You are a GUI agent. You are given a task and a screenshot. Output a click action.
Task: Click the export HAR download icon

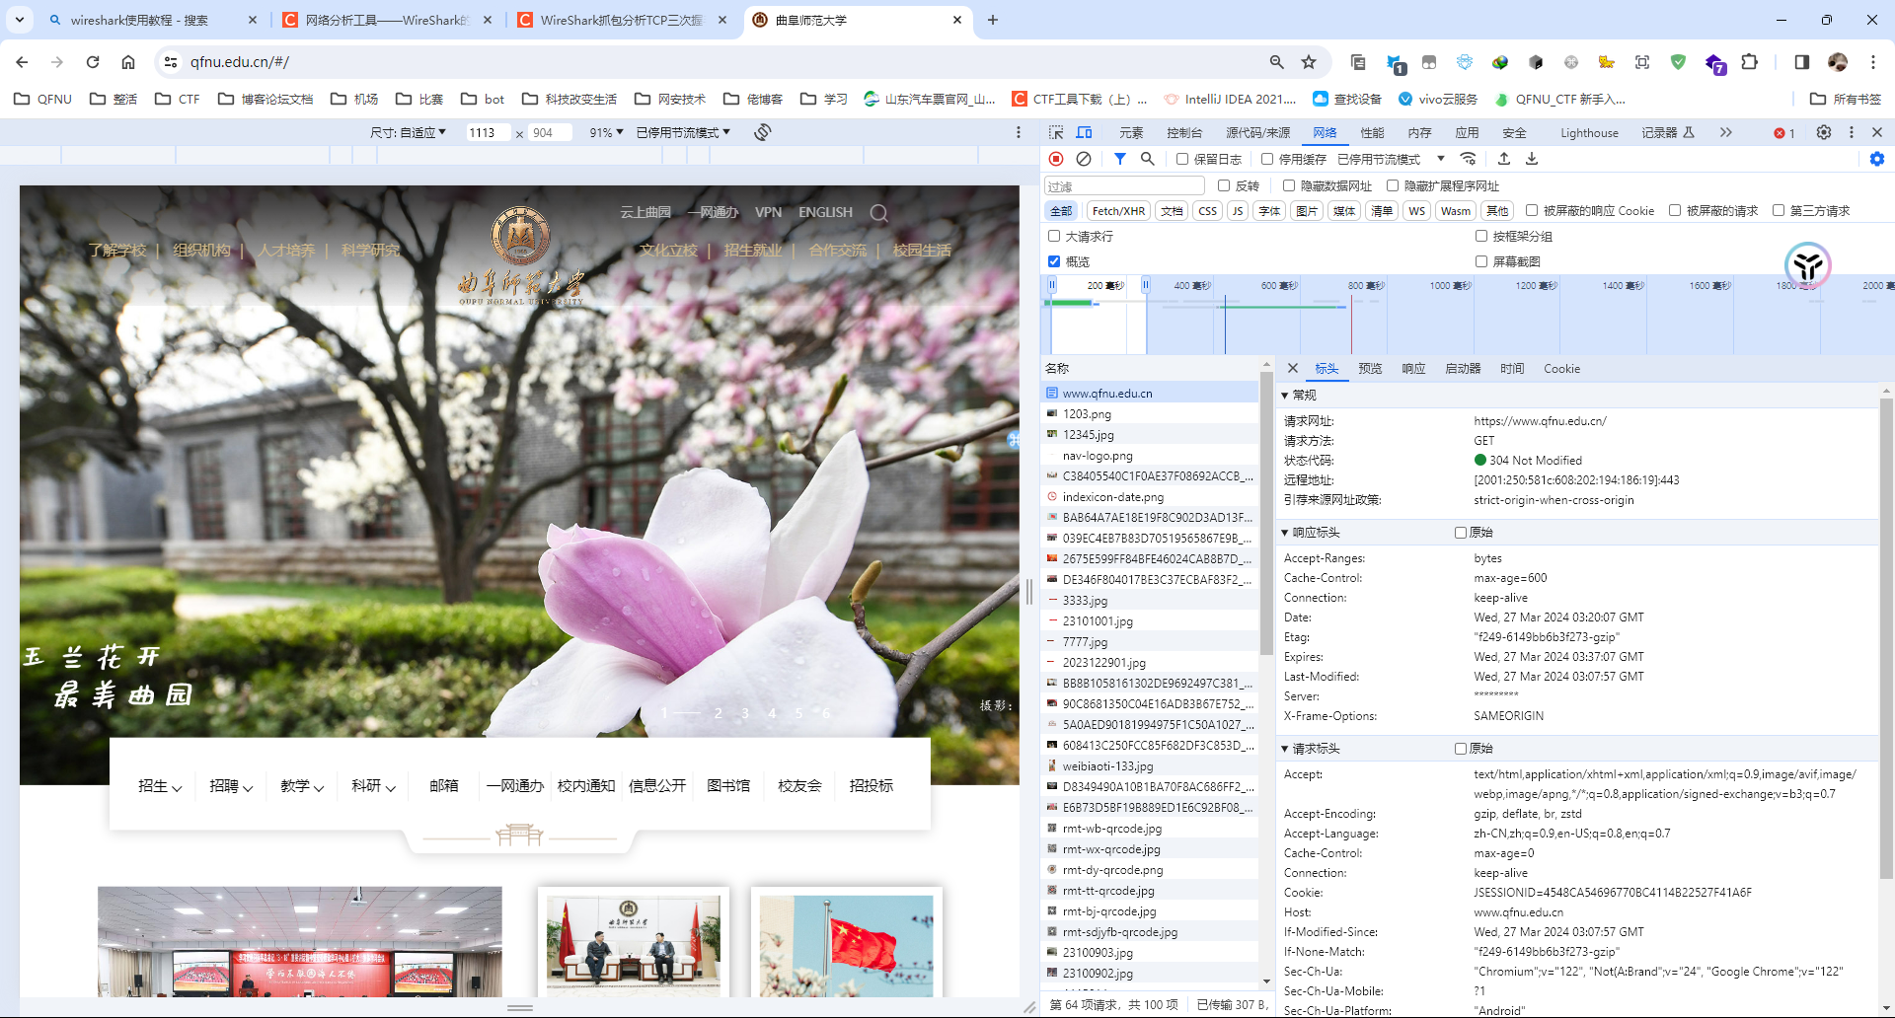coord(1532,159)
